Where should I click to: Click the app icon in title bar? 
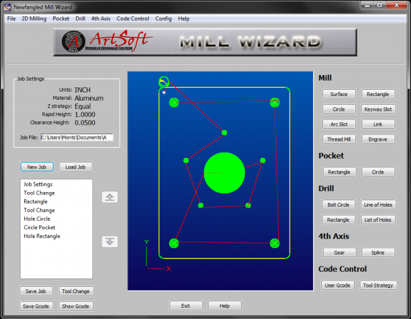tap(8, 7)
